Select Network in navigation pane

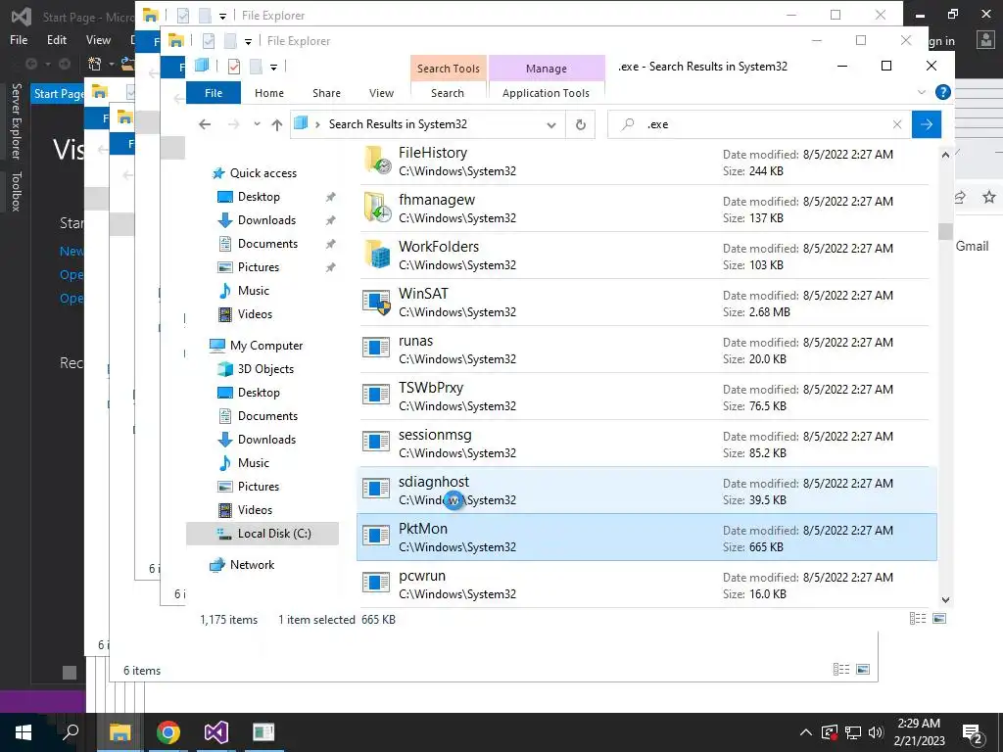[252, 565]
